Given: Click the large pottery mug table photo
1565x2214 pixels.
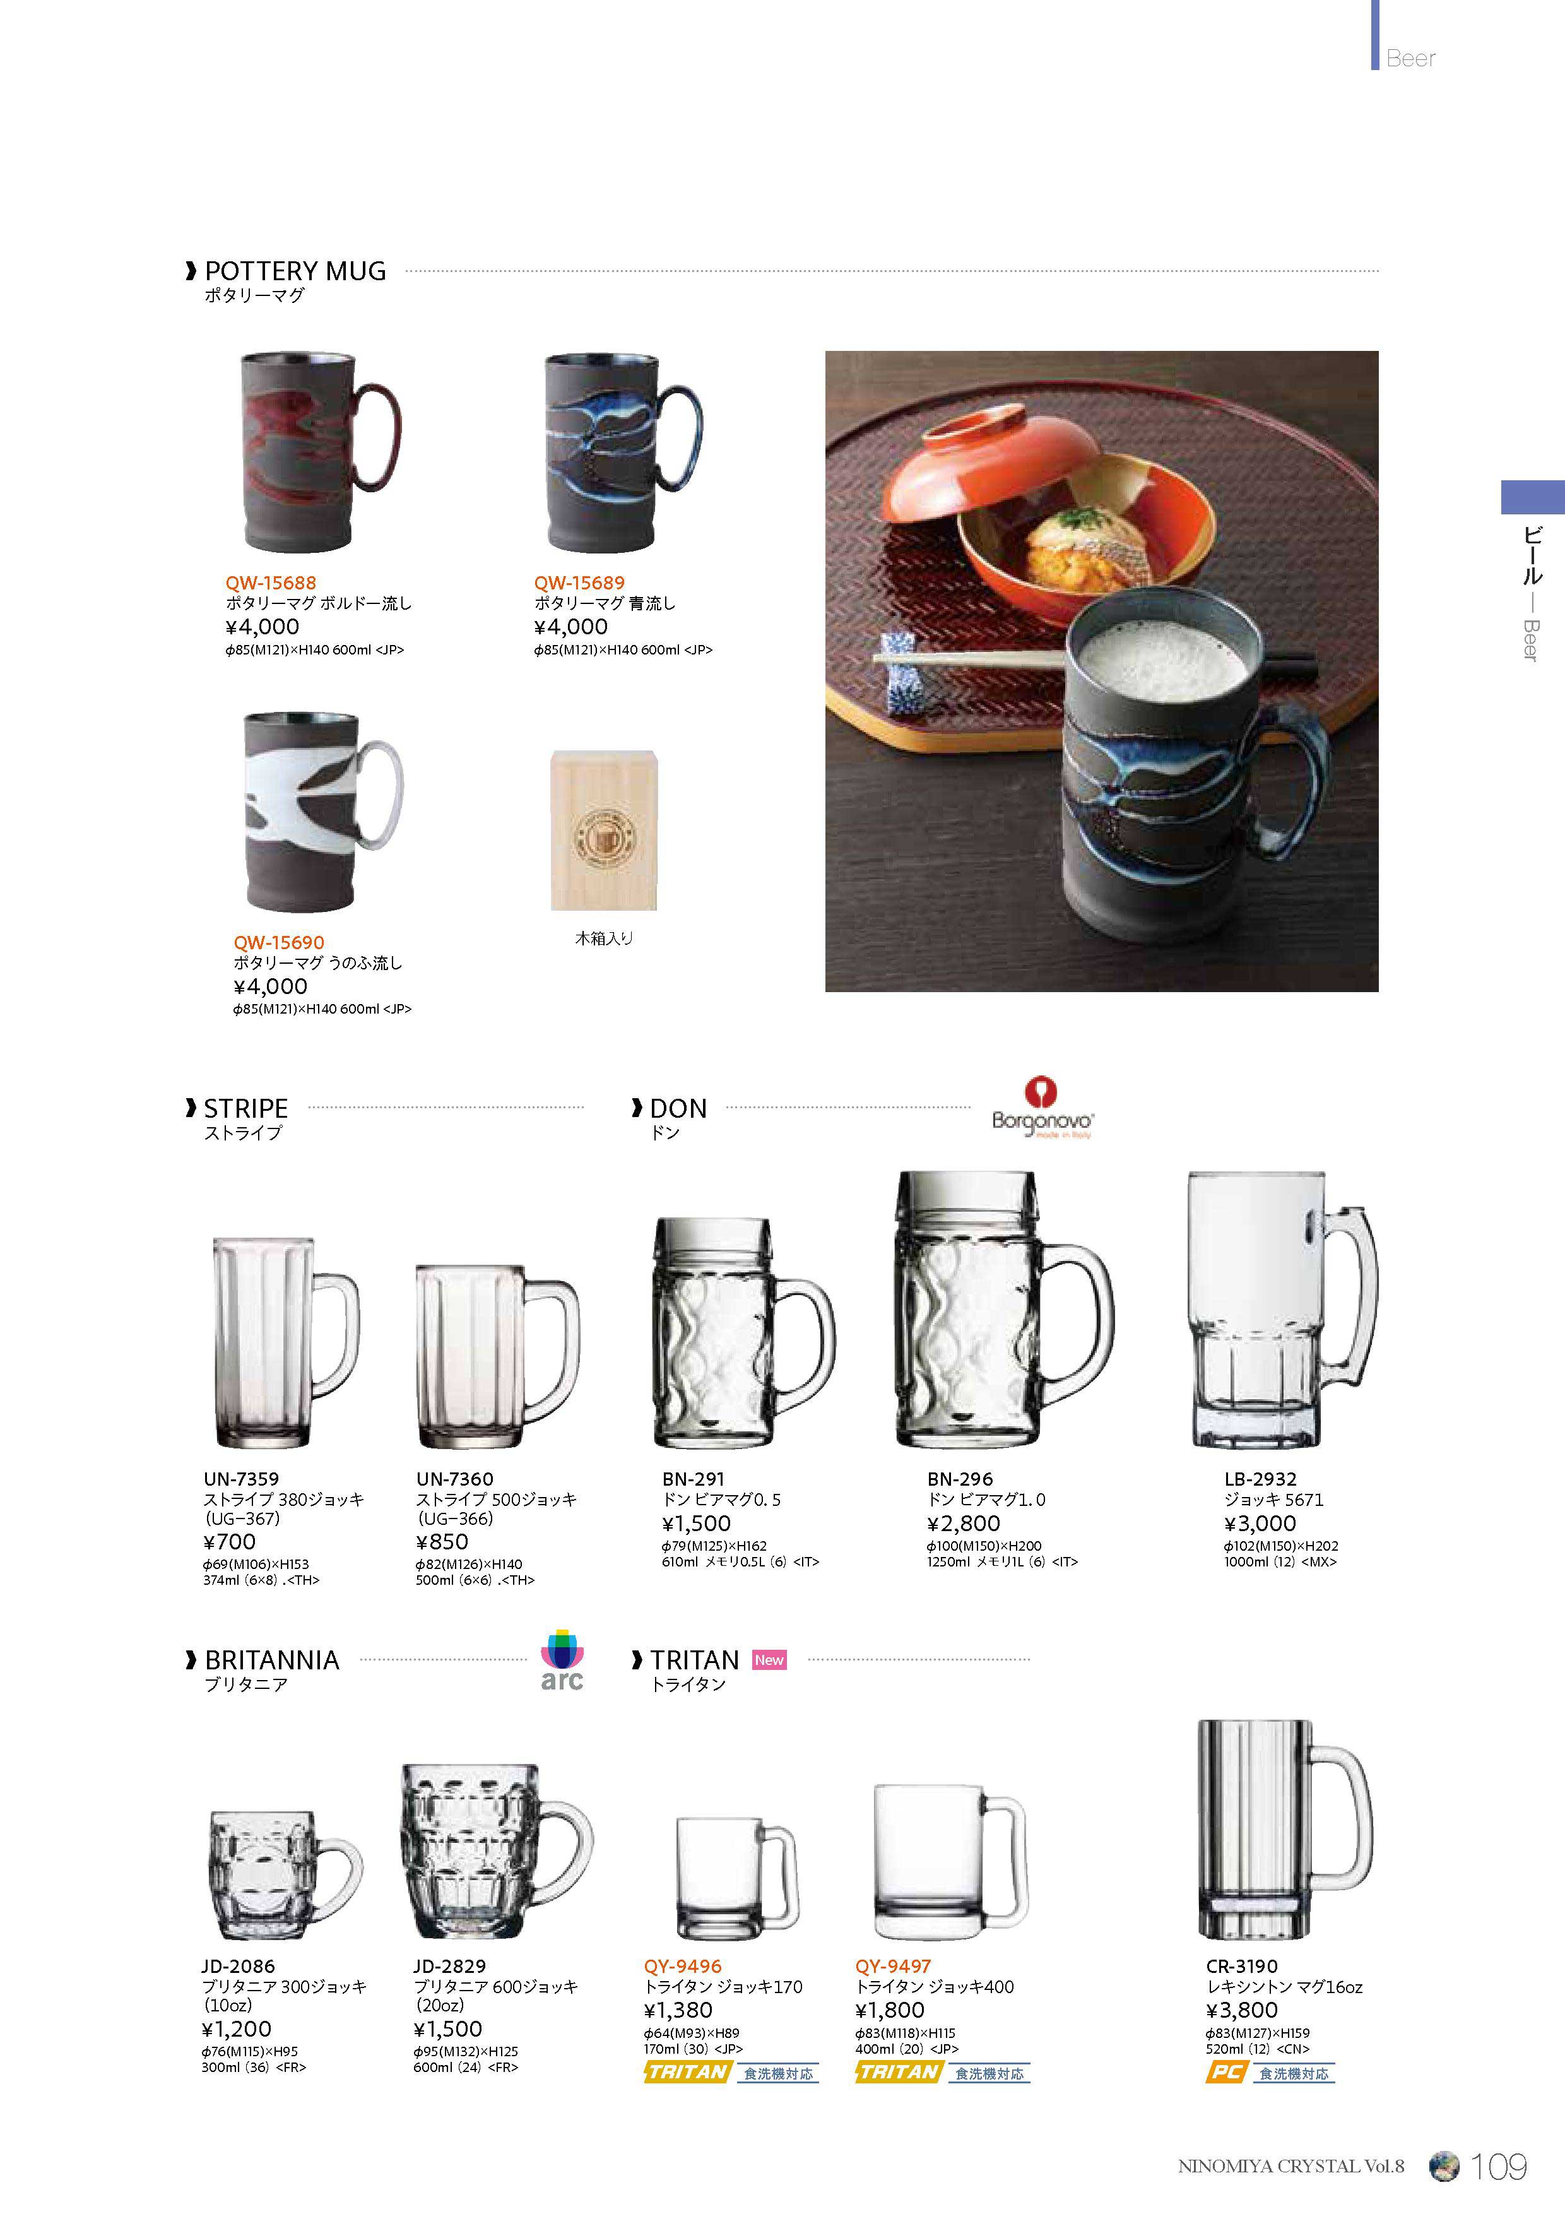Looking at the screenshot, I should pos(1101,671).
